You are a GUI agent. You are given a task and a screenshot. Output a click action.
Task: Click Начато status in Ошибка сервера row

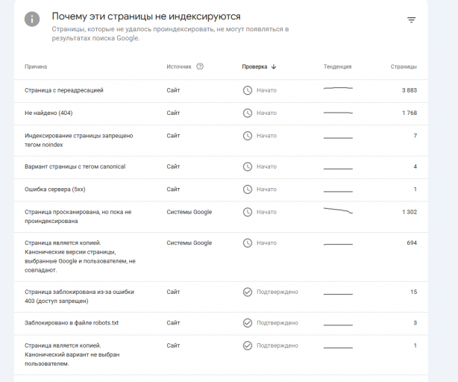point(266,190)
